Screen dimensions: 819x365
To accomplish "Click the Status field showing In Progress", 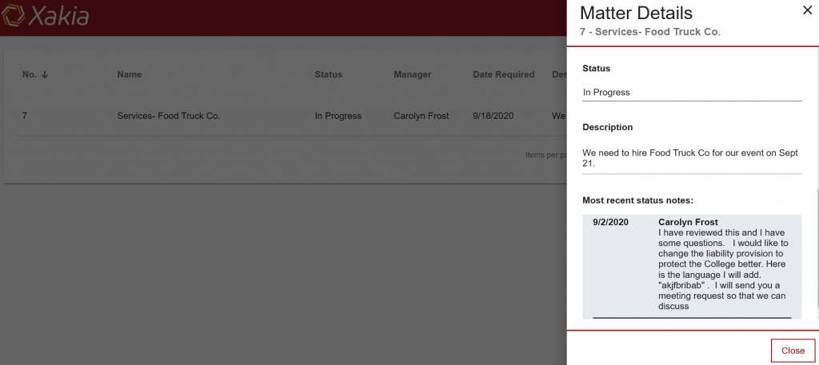I will tap(692, 93).
